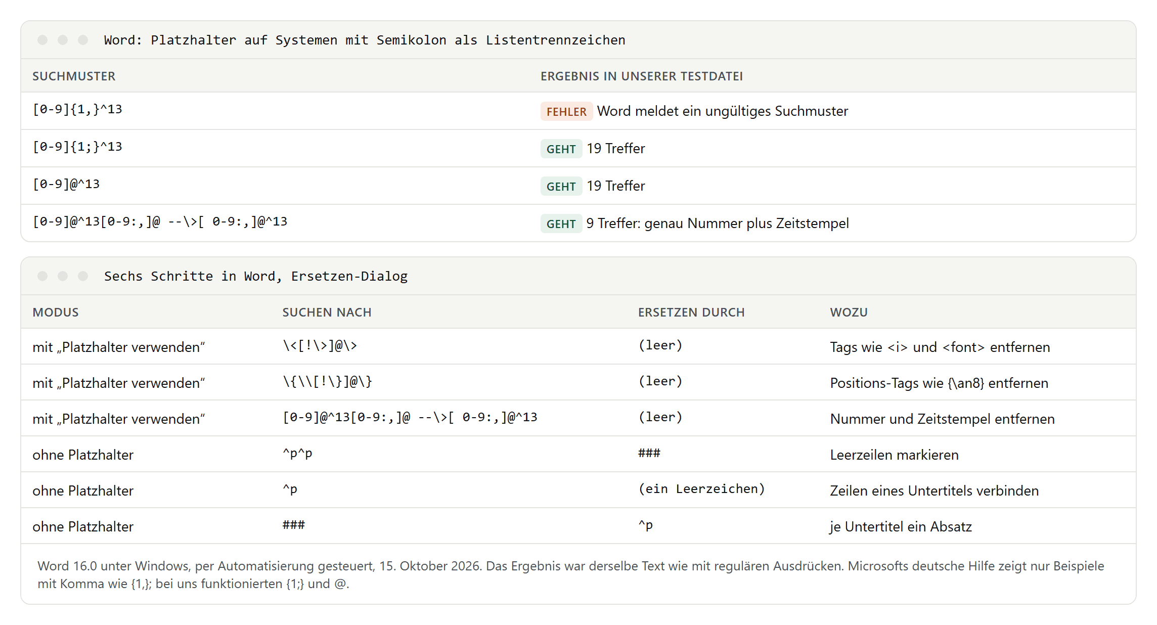Click the ### search cell in last row
The height and width of the screenshot is (625, 1157).
tap(293, 525)
